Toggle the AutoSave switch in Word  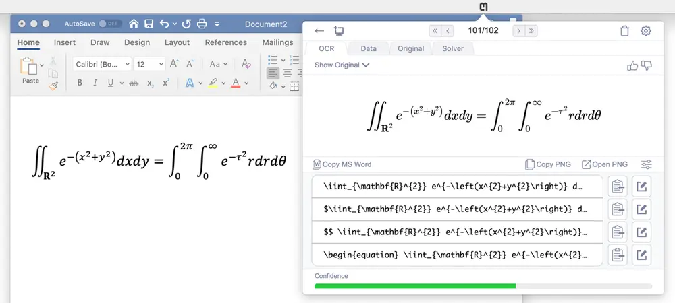coord(110,24)
